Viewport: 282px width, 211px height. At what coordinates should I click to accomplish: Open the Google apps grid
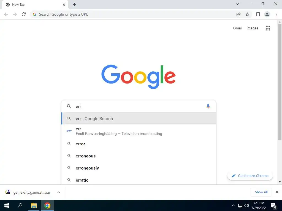point(268,28)
